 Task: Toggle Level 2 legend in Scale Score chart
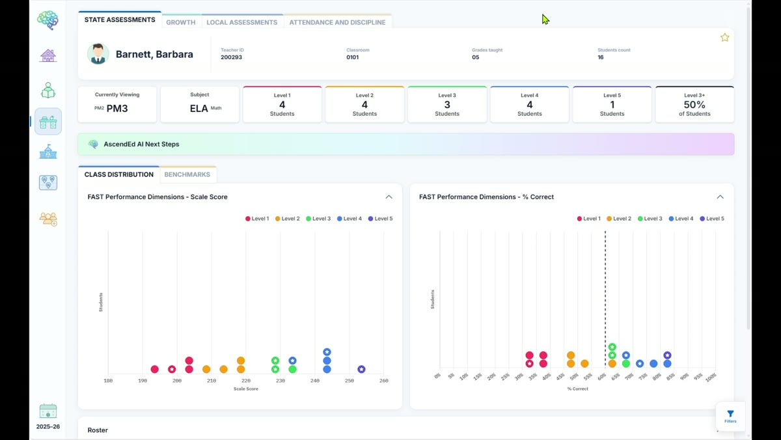pos(288,219)
